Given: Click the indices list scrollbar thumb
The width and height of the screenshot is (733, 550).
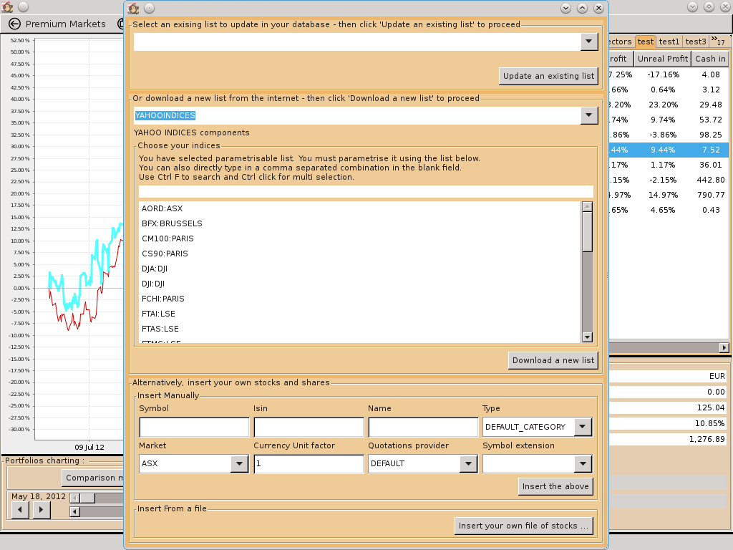Looking at the screenshot, I should pyautogui.click(x=587, y=231).
